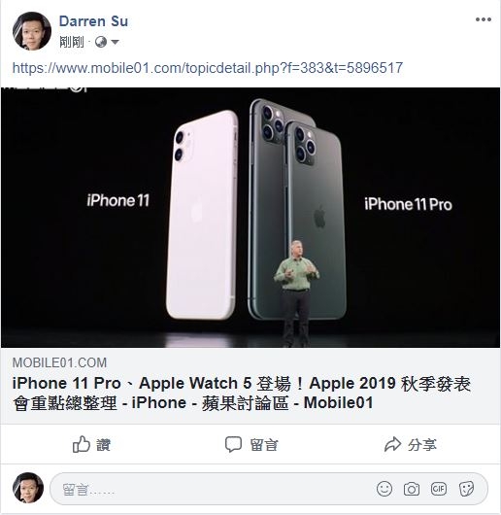Open the mobile01.com topicdetail URL link
The height and width of the screenshot is (515, 501).
click(208, 68)
